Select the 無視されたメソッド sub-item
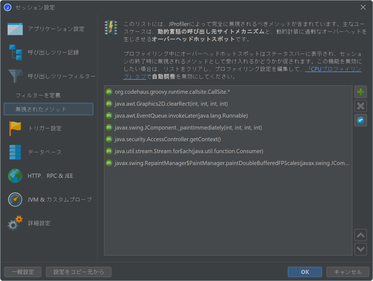This screenshot has height=281, width=373. 48,109
